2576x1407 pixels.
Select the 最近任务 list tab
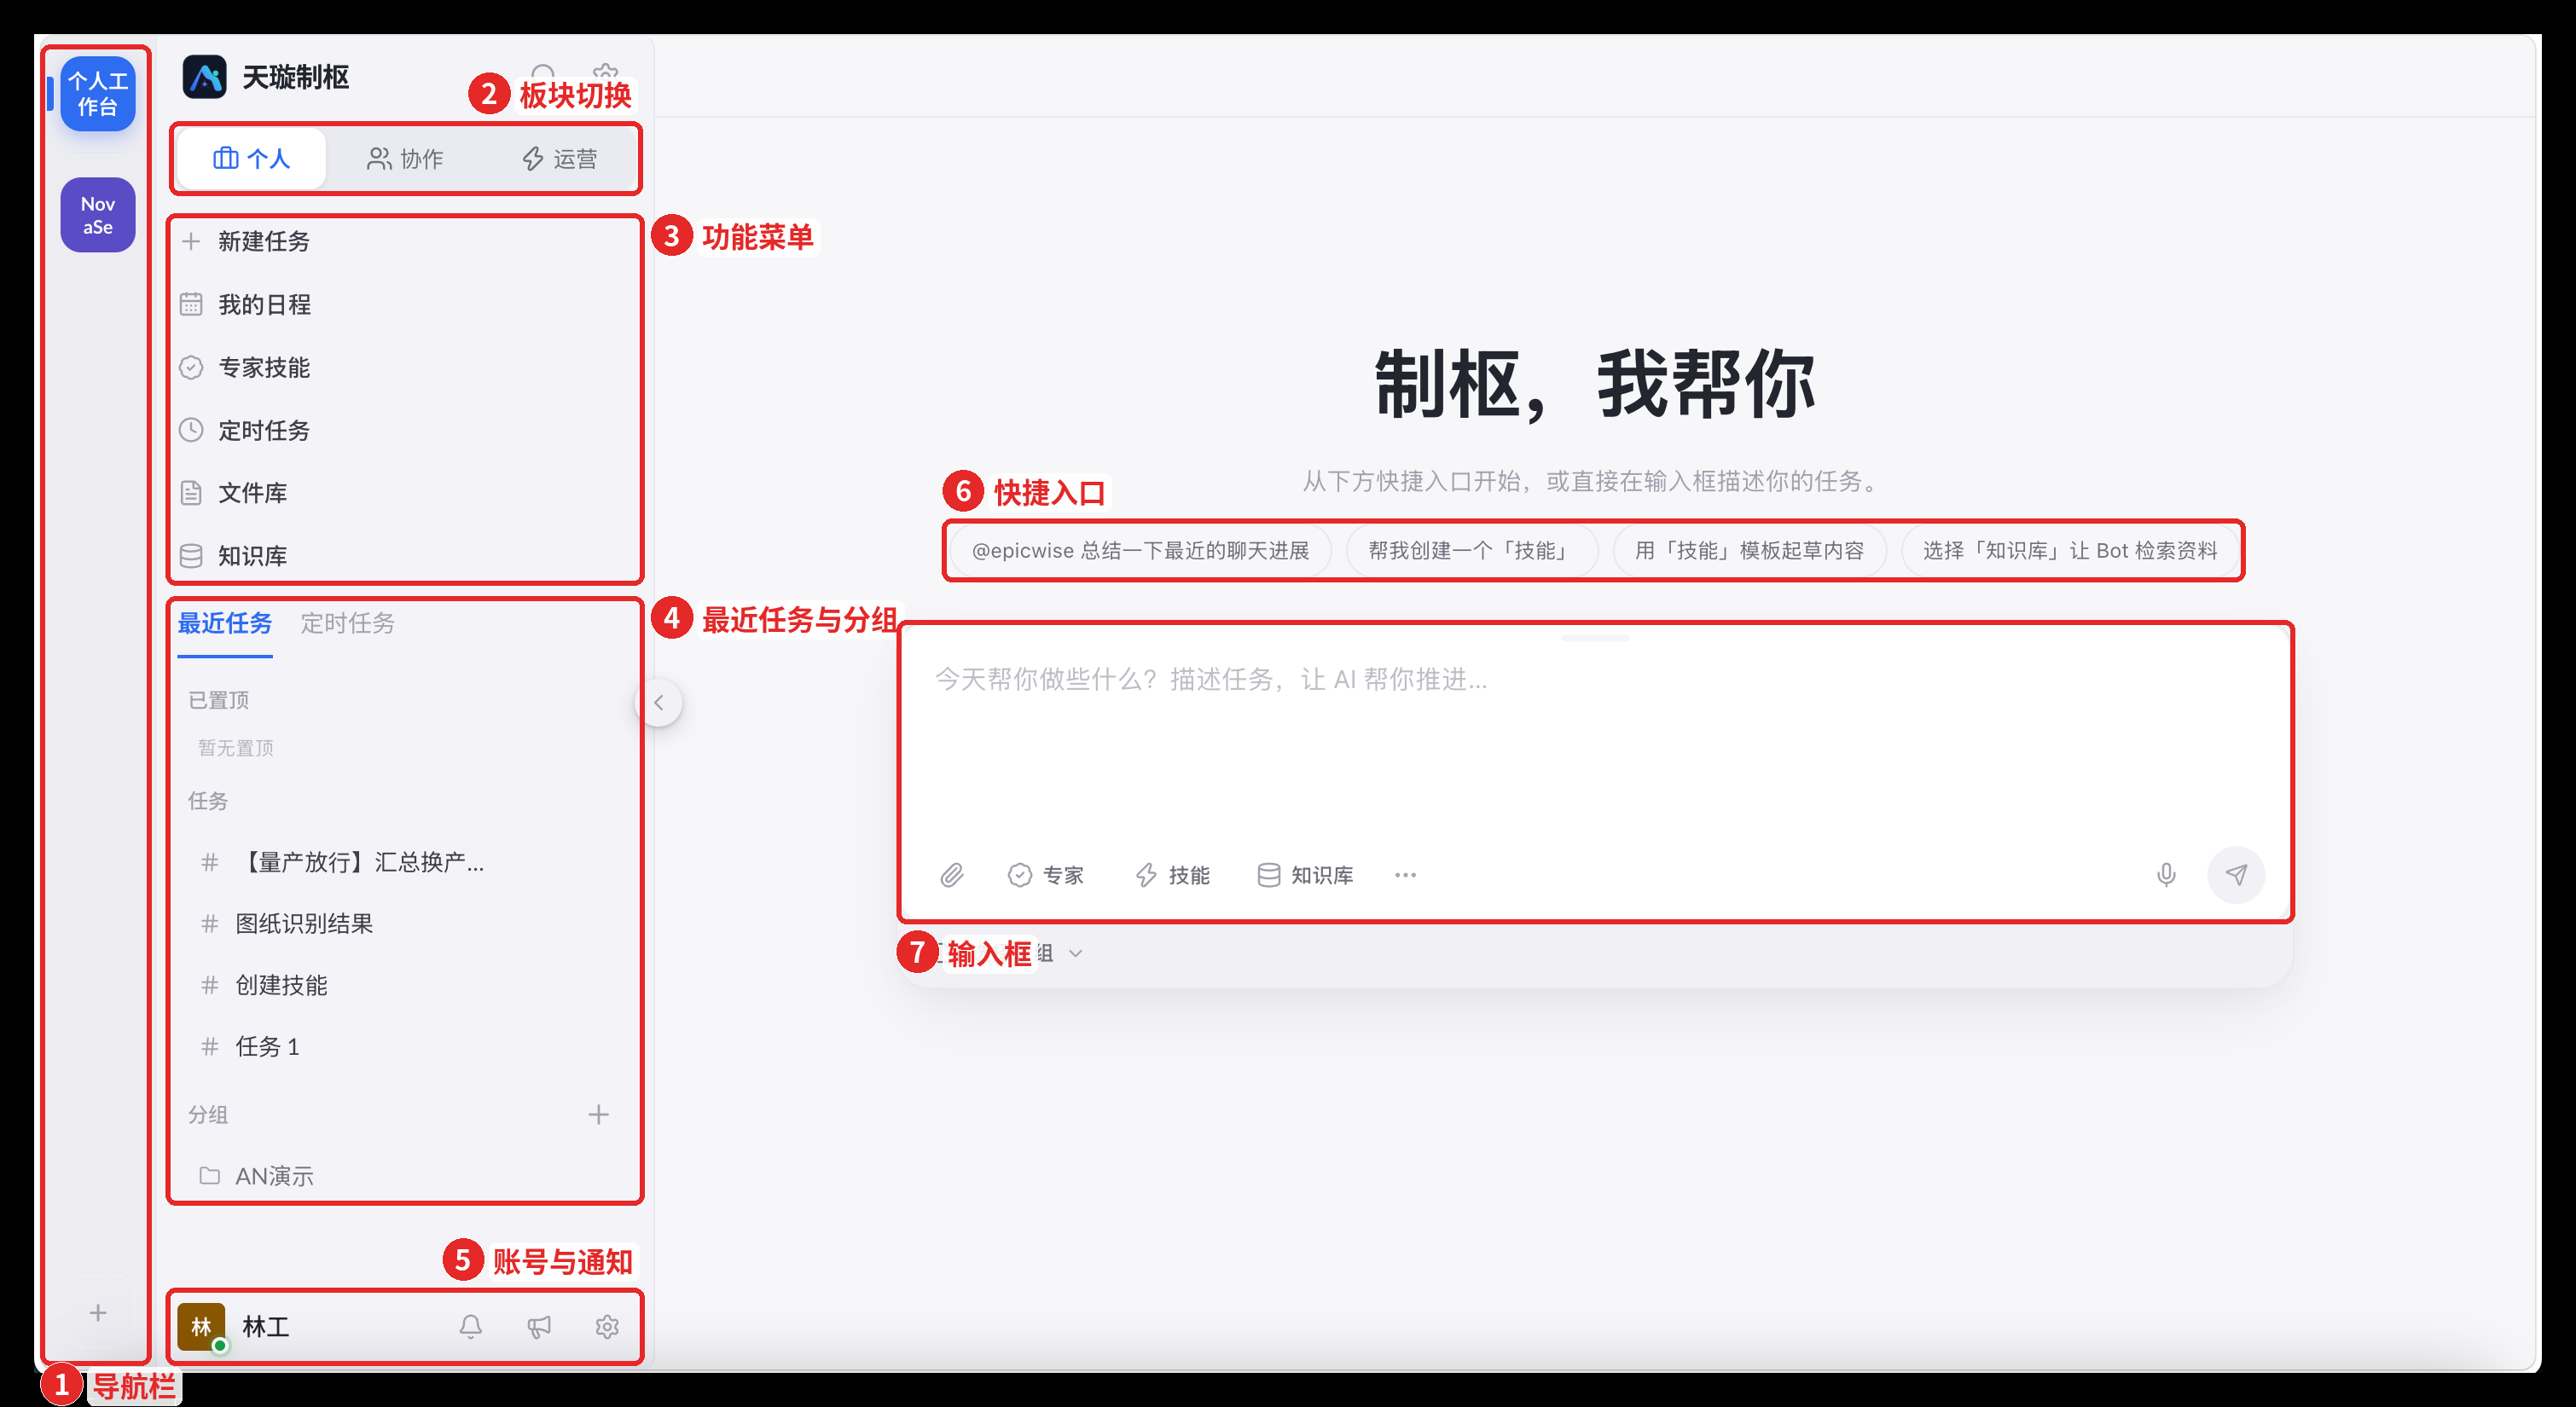225,623
